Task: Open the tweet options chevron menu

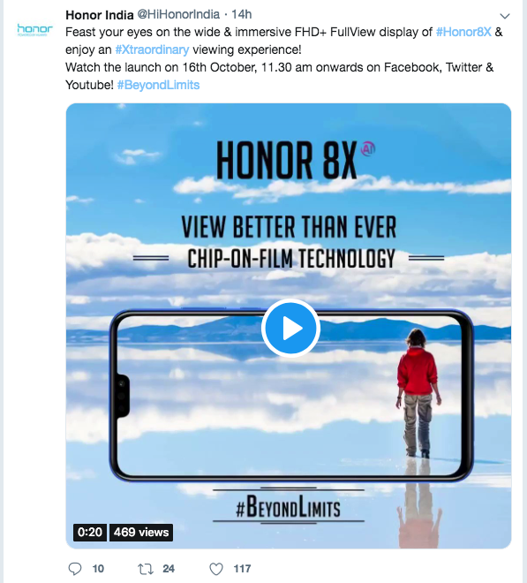Action: pyautogui.click(x=504, y=16)
